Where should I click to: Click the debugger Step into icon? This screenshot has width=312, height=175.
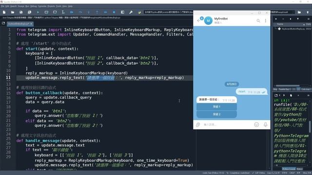point(89,12)
